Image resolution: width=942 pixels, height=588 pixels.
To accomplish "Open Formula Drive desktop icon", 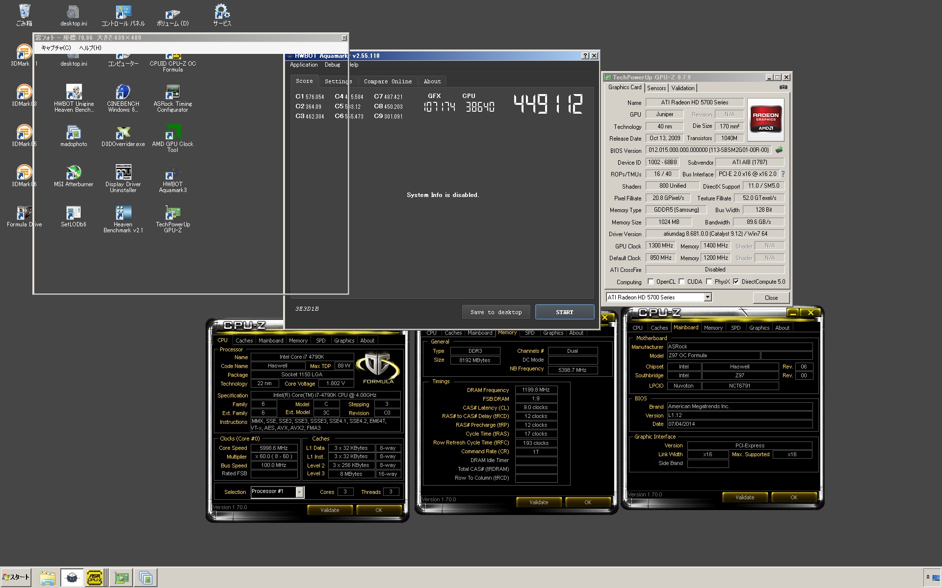I will (x=24, y=217).
